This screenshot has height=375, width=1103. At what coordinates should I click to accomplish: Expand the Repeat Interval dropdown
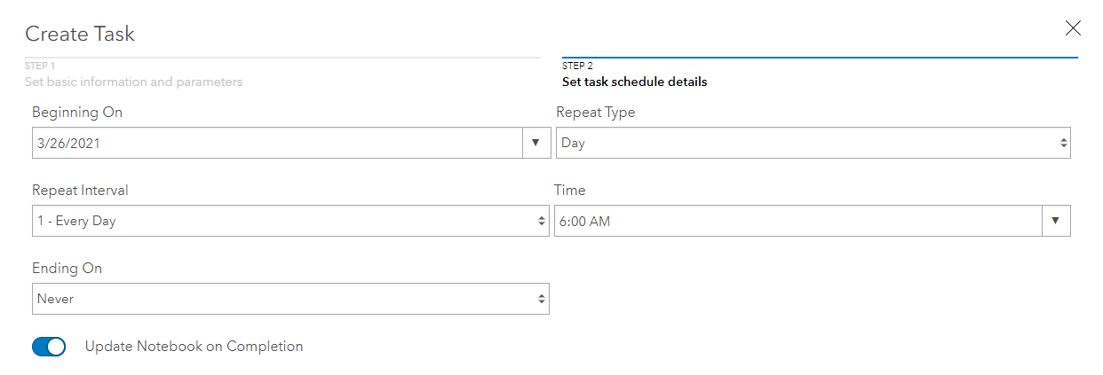(x=284, y=221)
